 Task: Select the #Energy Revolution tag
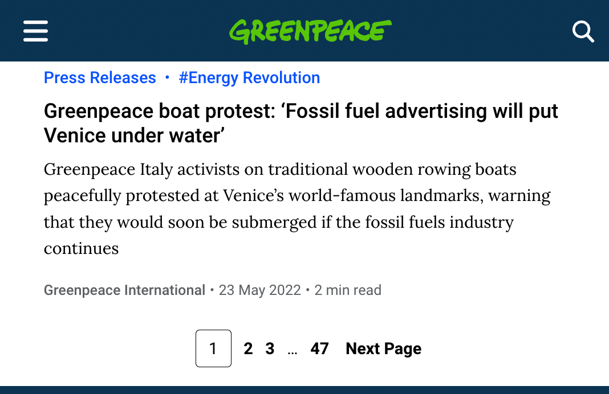tap(249, 78)
